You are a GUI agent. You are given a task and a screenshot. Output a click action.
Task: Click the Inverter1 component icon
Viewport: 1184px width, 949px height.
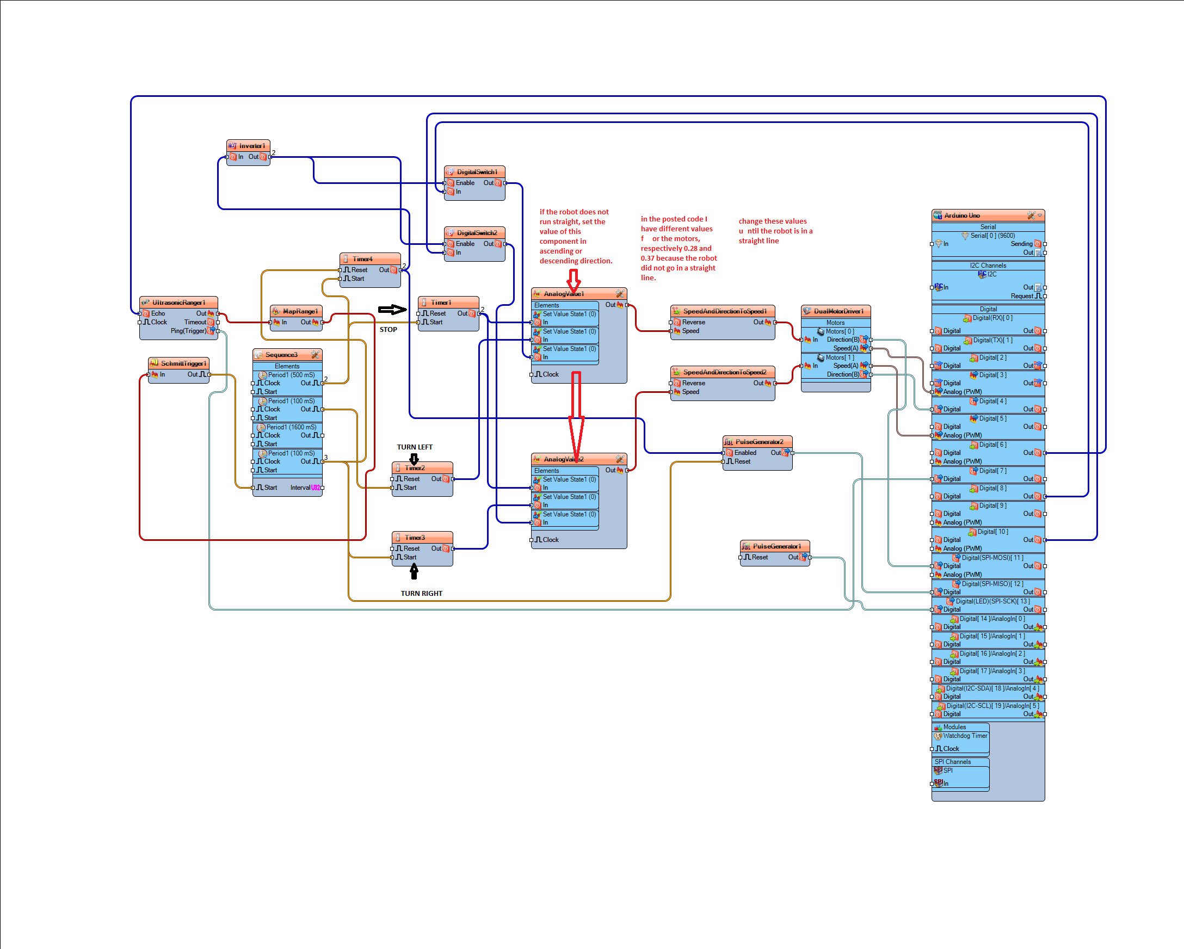click(232, 145)
